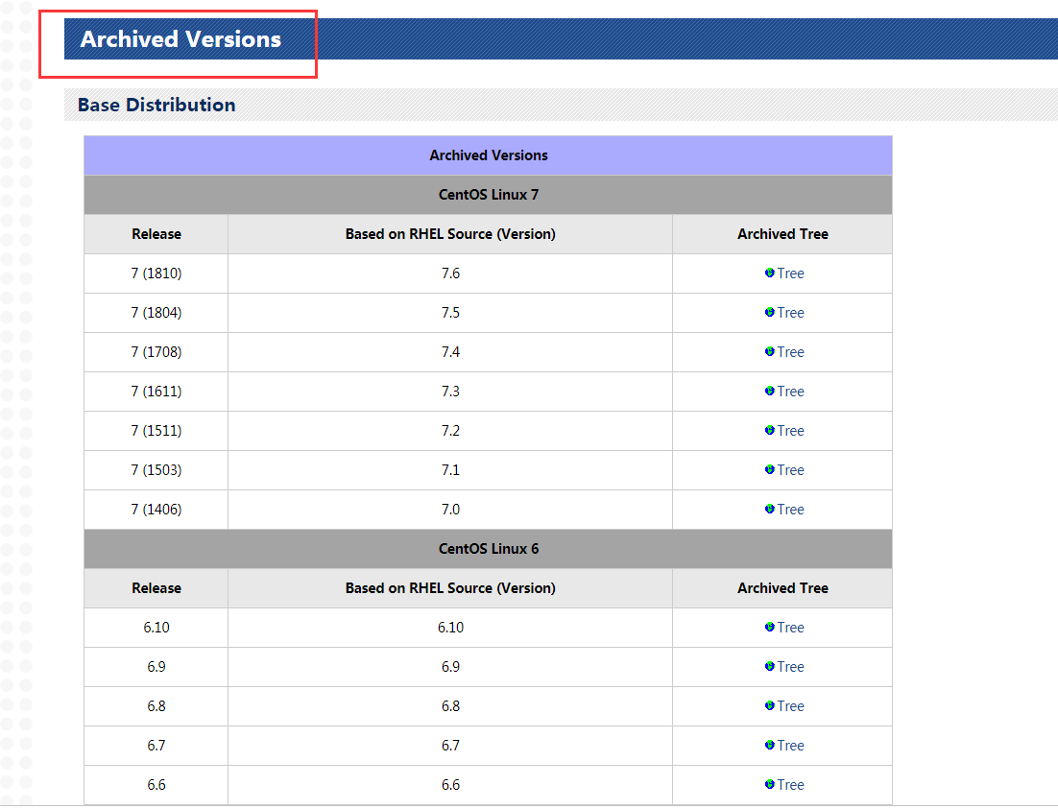Click globe icon in 7 (1708) row

pos(769,351)
